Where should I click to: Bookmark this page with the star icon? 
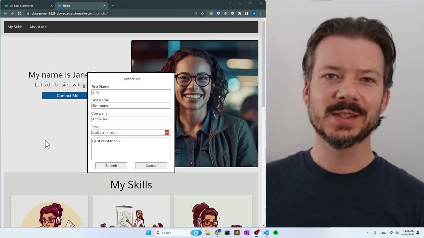(x=202, y=14)
